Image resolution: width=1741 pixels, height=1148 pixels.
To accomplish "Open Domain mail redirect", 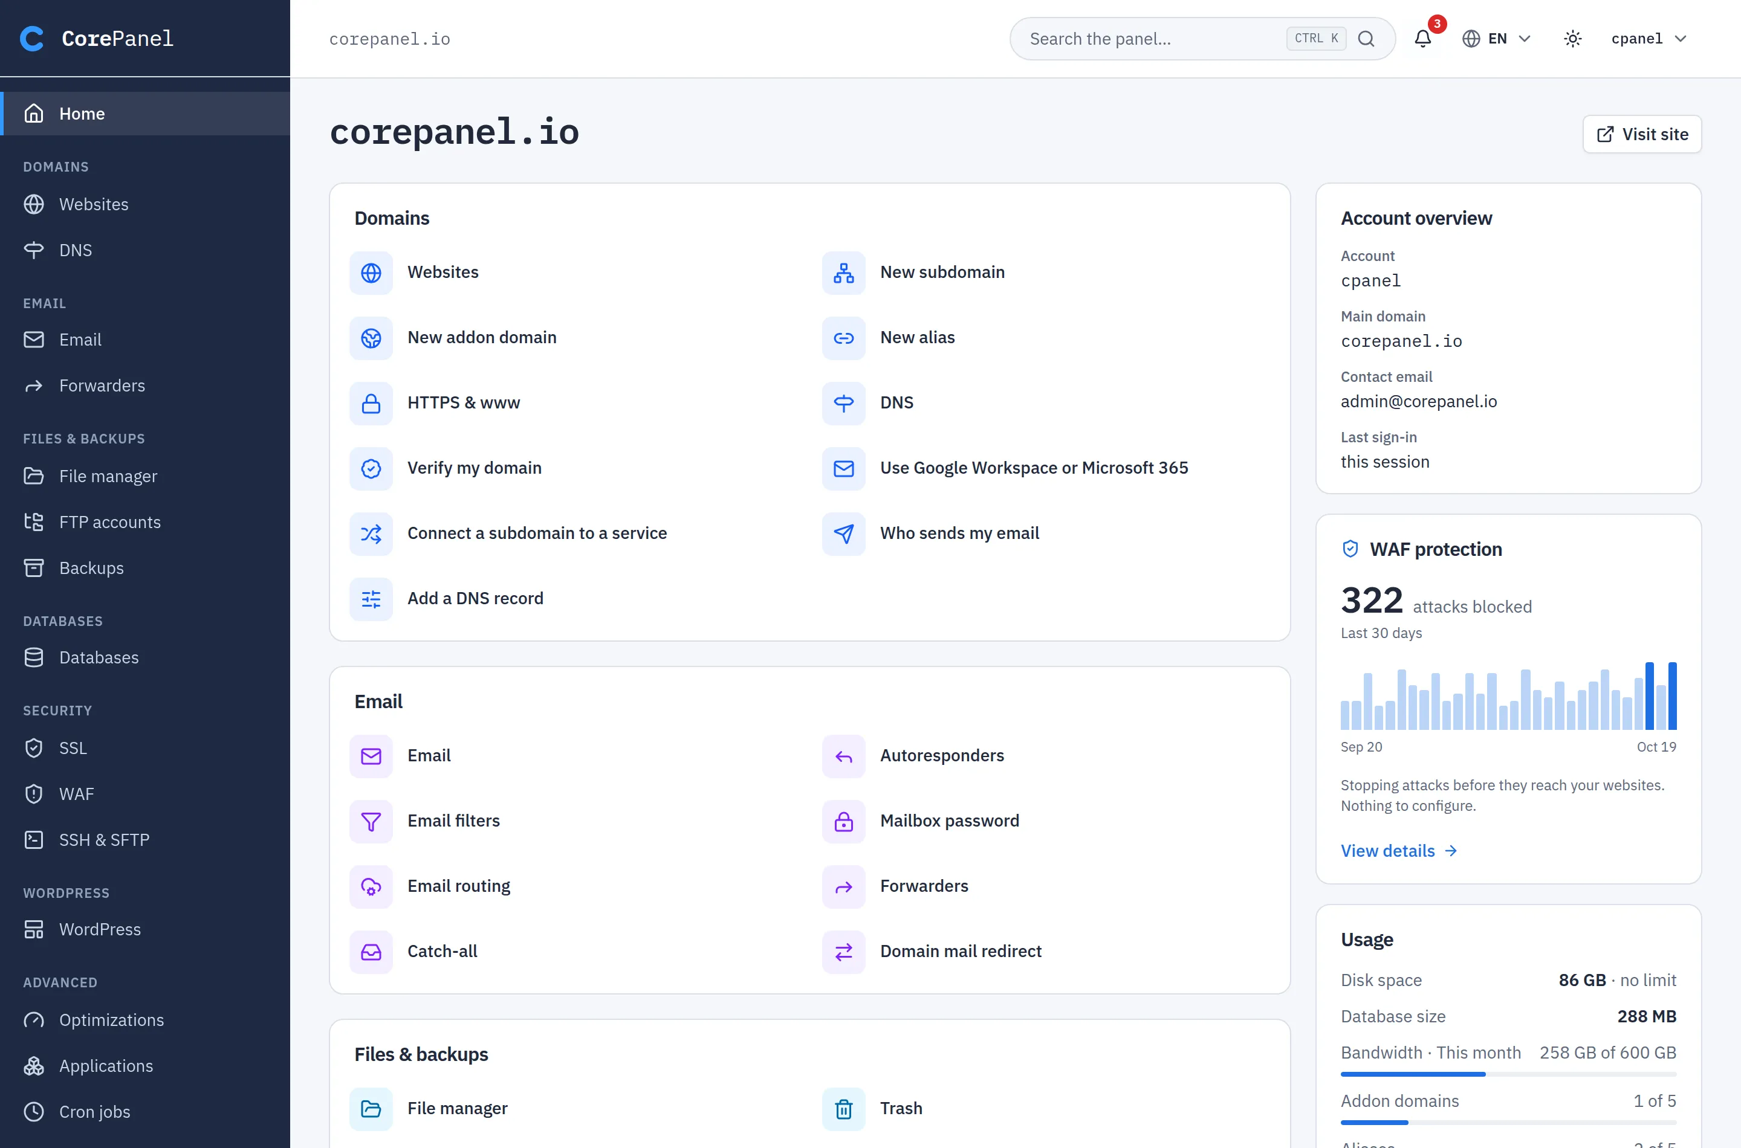I will pos(960,951).
